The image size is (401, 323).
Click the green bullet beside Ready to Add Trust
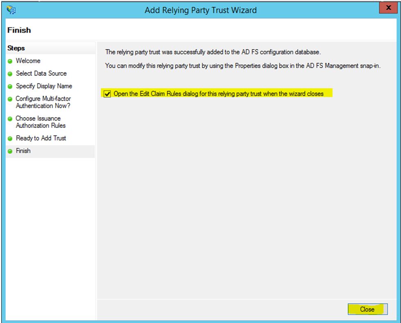10,139
